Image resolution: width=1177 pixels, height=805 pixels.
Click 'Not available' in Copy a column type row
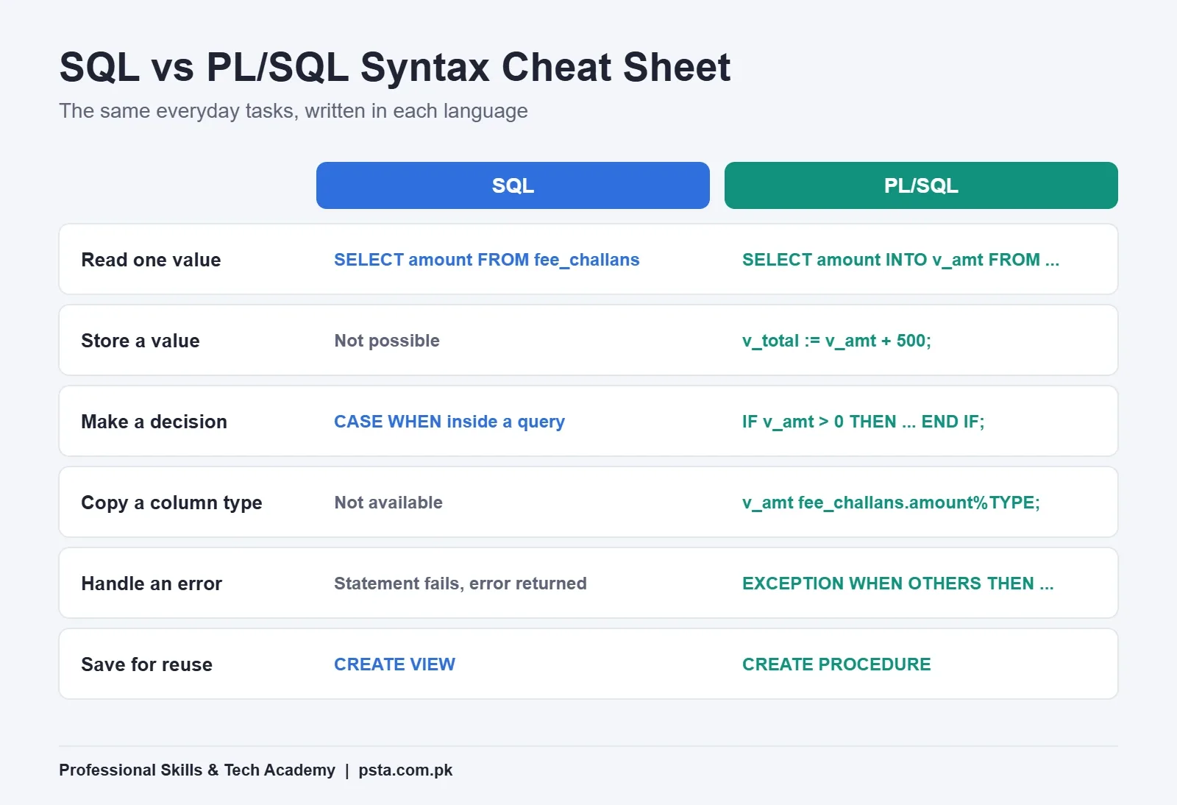(388, 503)
